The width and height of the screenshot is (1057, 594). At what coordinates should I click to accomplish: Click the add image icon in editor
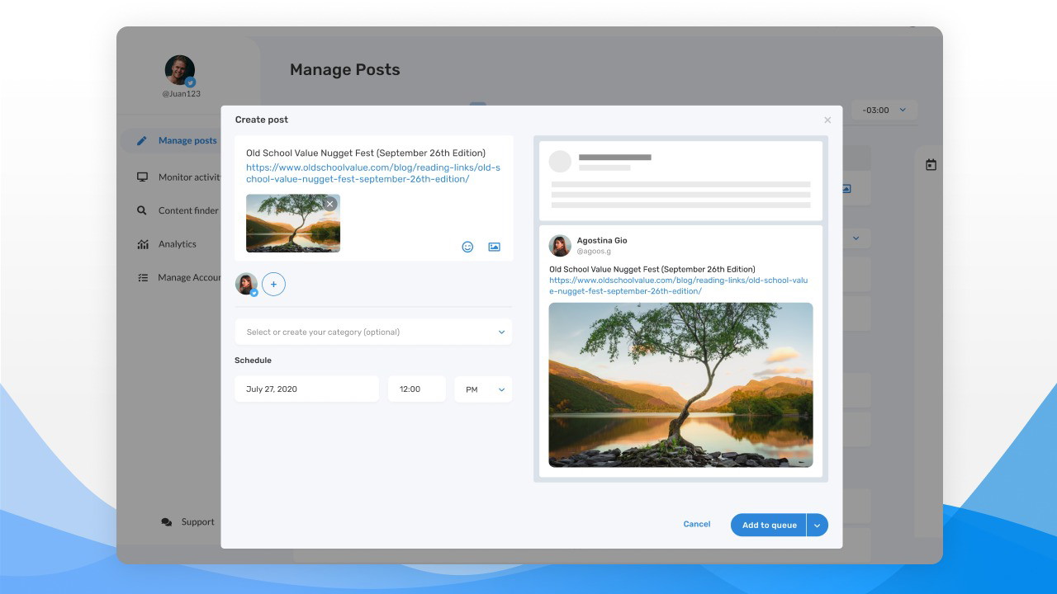494,247
